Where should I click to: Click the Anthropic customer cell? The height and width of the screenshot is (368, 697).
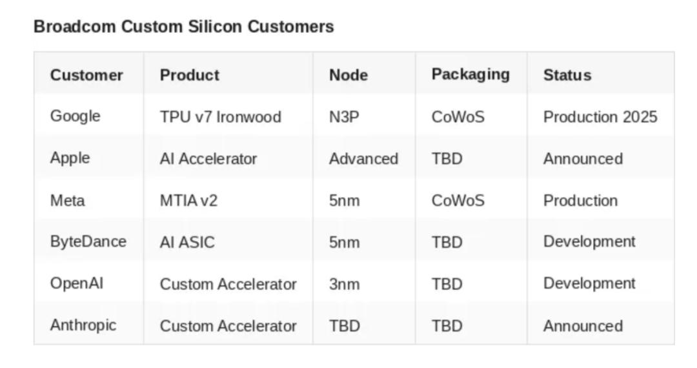pyautogui.click(x=83, y=325)
